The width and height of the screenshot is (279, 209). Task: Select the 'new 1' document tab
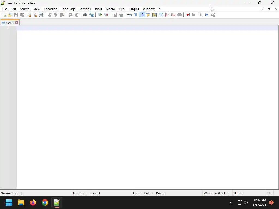point(10,23)
